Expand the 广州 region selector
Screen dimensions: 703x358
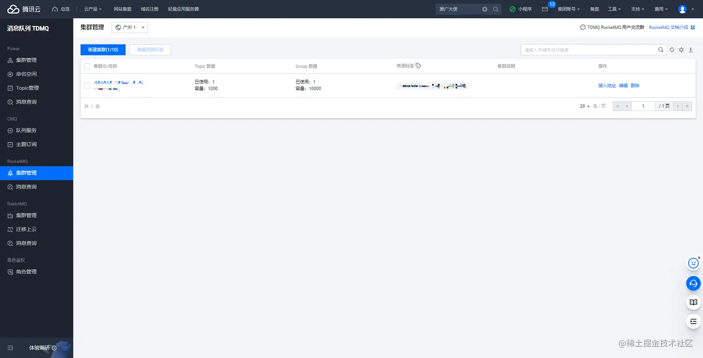129,27
